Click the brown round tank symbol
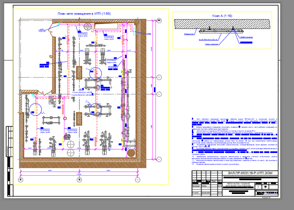The height and width of the screenshot is (210, 294). coord(131,153)
